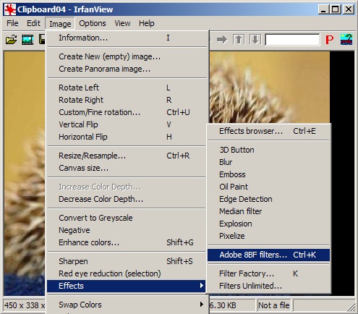Viewport: 358px width, 314px height.
Task: Open the File menu
Action: coord(12,23)
